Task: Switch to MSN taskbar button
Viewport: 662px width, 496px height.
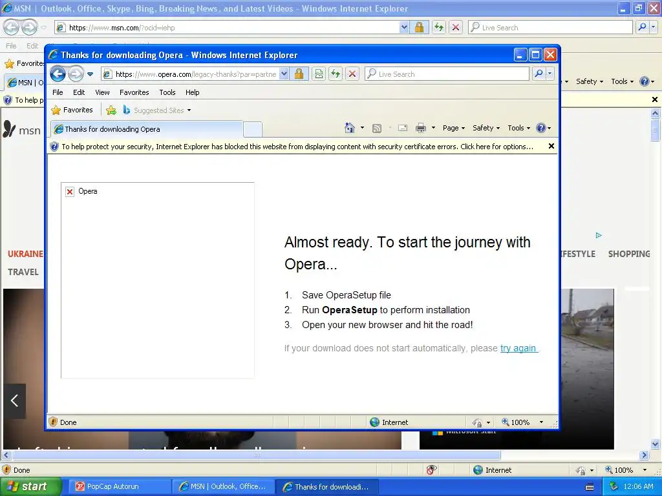Action: tap(224, 486)
